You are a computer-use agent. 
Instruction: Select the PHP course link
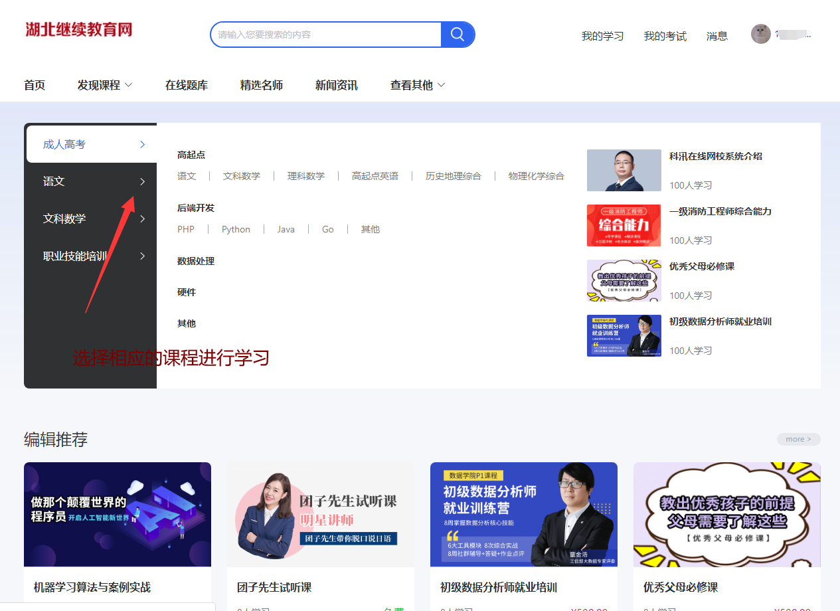(185, 228)
